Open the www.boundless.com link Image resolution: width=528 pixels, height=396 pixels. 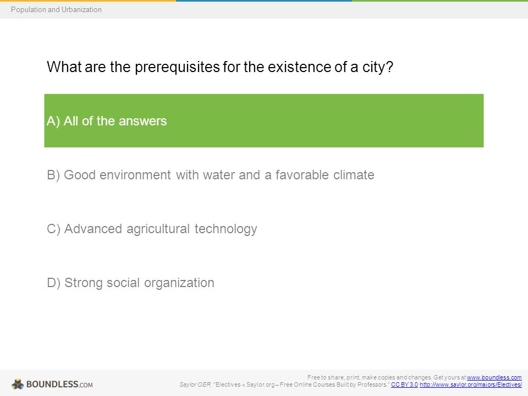pos(494,377)
